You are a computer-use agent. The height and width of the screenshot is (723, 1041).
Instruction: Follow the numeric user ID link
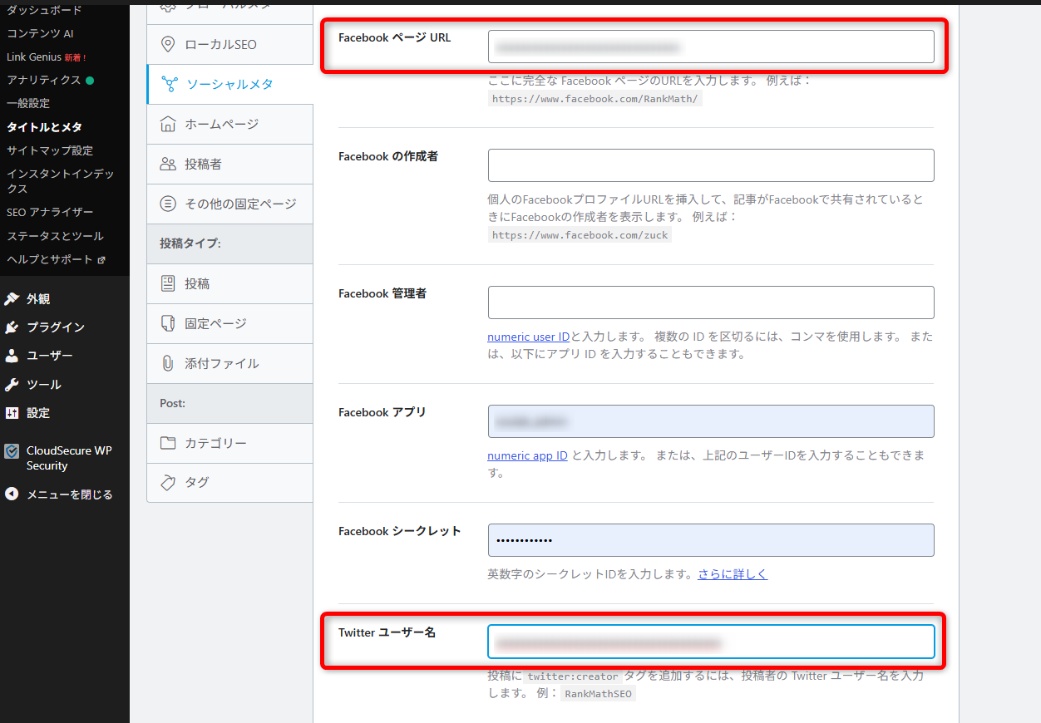click(x=529, y=337)
